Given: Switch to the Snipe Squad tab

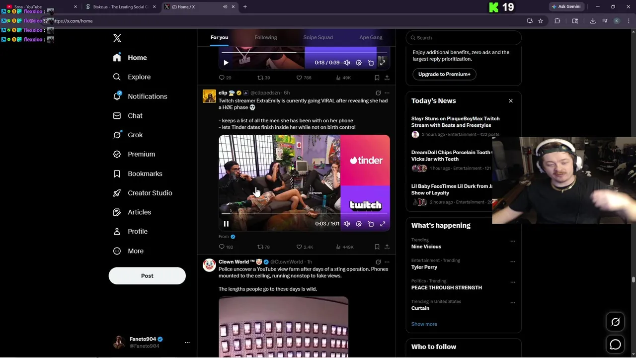Looking at the screenshot, I should pos(318,37).
